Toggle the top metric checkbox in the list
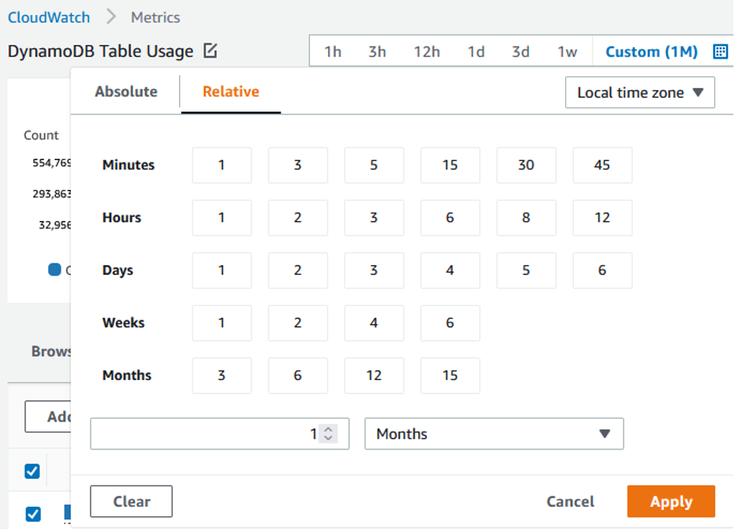Screen dimensions: 735x530 pyautogui.click(x=32, y=471)
